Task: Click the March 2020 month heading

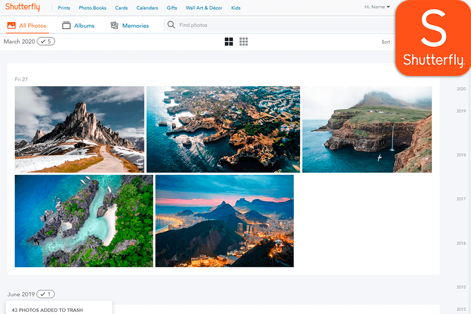Action: [19, 42]
